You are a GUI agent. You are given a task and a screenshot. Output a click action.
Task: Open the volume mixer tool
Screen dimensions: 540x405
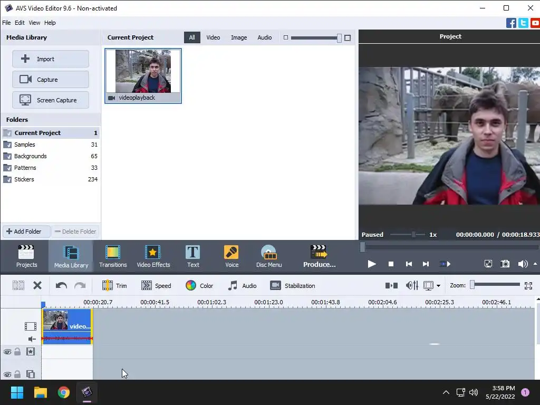pos(412,285)
